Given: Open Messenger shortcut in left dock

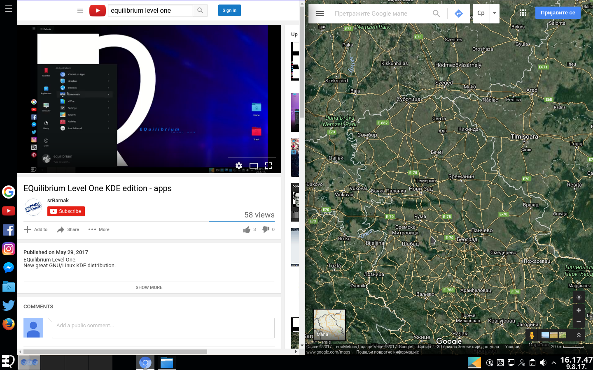Looking at the screenshot, I should [9, 268].
